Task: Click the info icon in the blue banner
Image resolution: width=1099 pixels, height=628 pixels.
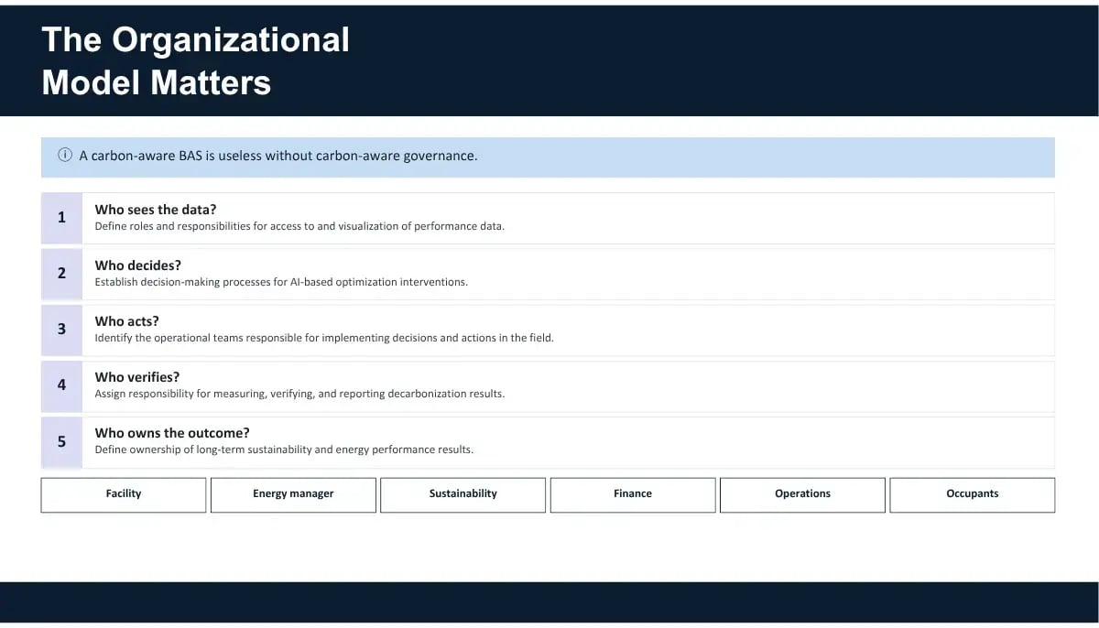Action: [65, 156]
